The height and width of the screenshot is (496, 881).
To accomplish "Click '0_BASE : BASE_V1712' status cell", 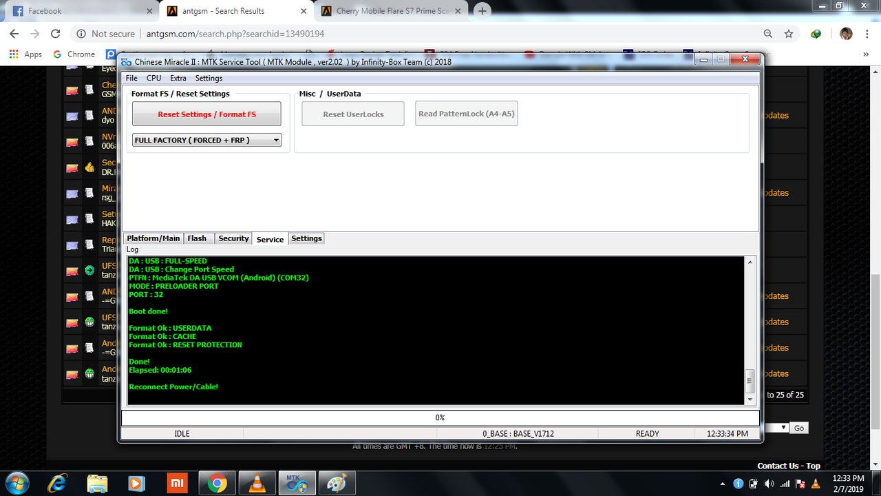I will (x=518, y=434).
